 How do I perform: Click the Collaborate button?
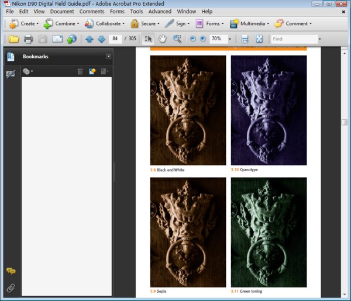105,24
